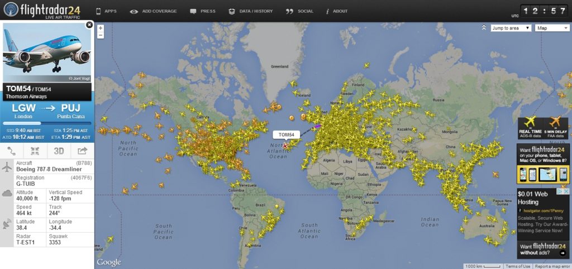
Task: Open the Social menu
Action: pyautogui.click(x=306, y=11)
